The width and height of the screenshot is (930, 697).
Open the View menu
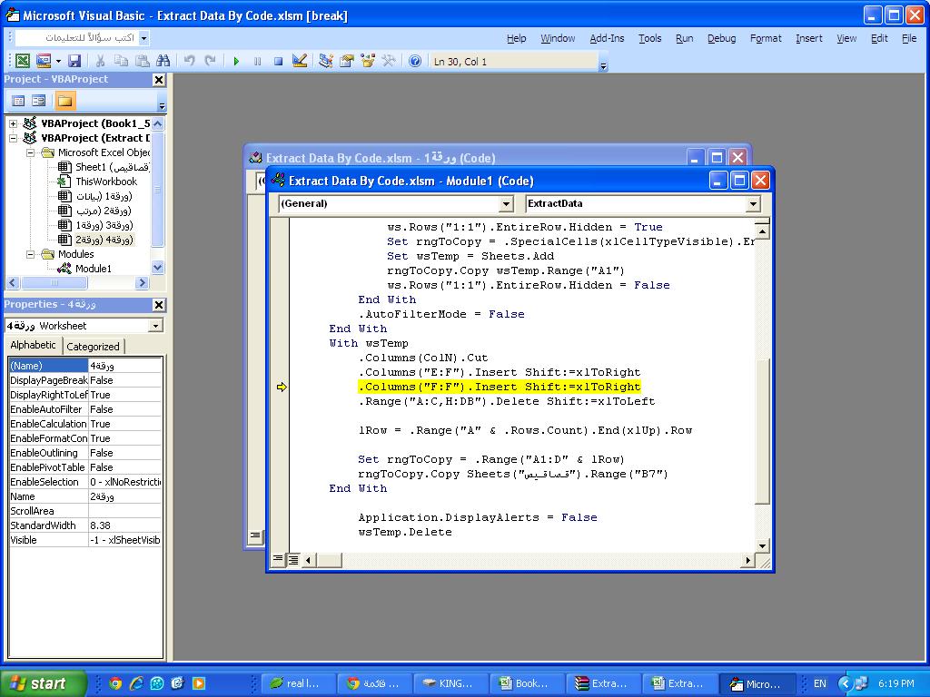[846, 38]
